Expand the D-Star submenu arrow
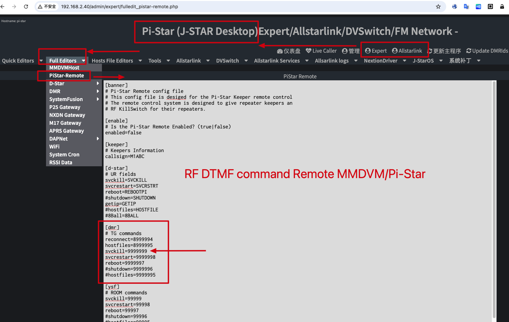Screen dimensions: 509x322 point(98,83)
